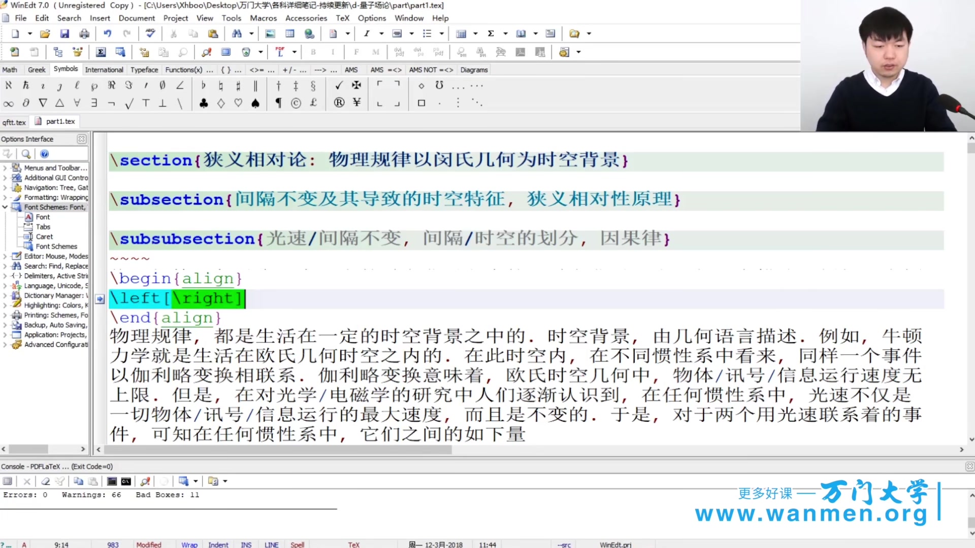Switch to the Greek symbols tab
Screen dimensions: 975x548
[x=37, y=70]
